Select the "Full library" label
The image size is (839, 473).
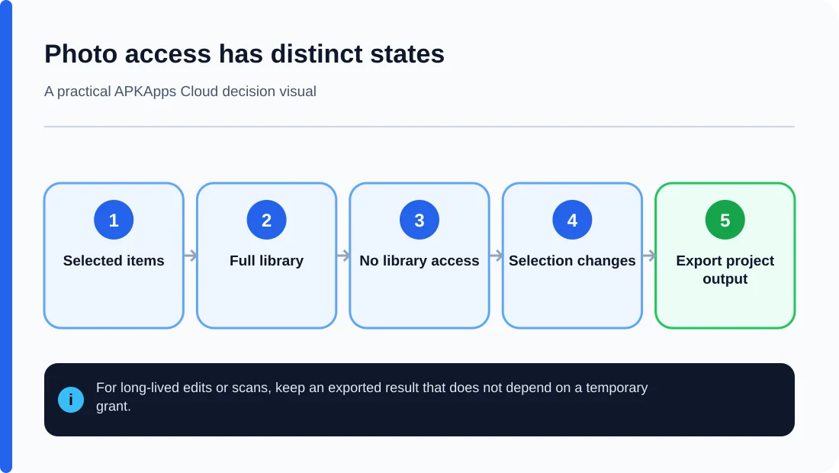pyautogui.click(x=266, y=261)
